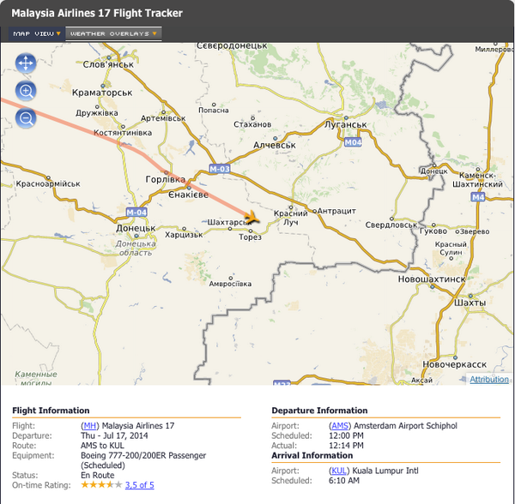This screenshot has height=504, width=515.
Task: Click the M4 highway shield near Каменск-Шахтинский
Action: click(478, 197)
